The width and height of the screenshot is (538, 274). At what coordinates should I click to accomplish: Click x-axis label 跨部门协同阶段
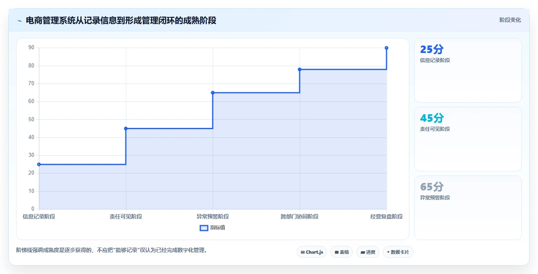tap(300, 216)
